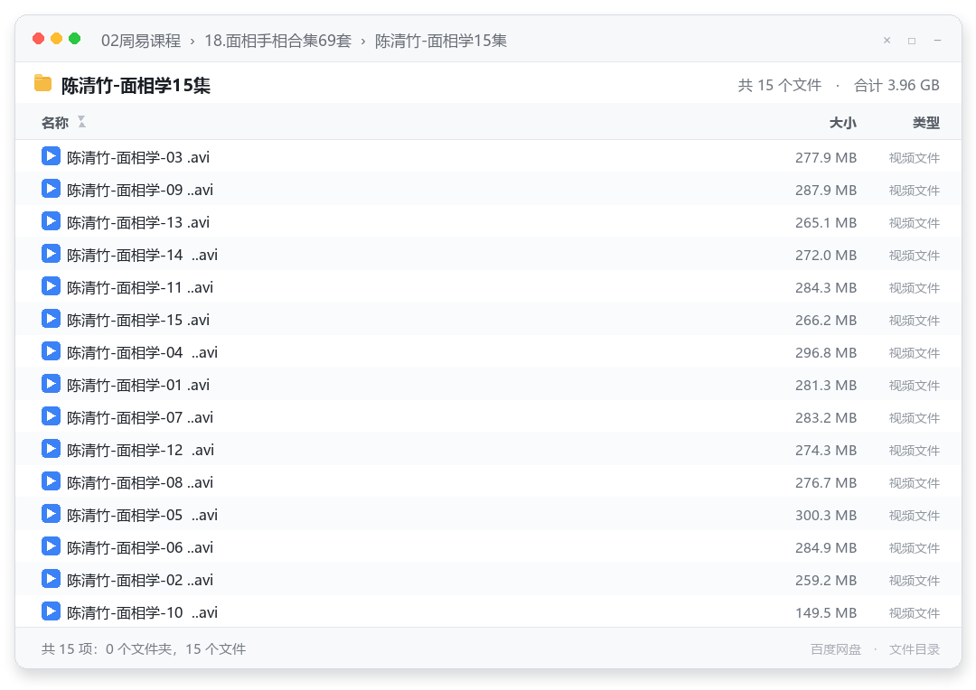The image size is (976, 690).
Task: Sort by the 名称 column header
Action: 55,123
